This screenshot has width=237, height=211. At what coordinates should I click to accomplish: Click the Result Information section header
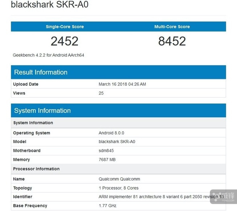(x=41, y=72)
